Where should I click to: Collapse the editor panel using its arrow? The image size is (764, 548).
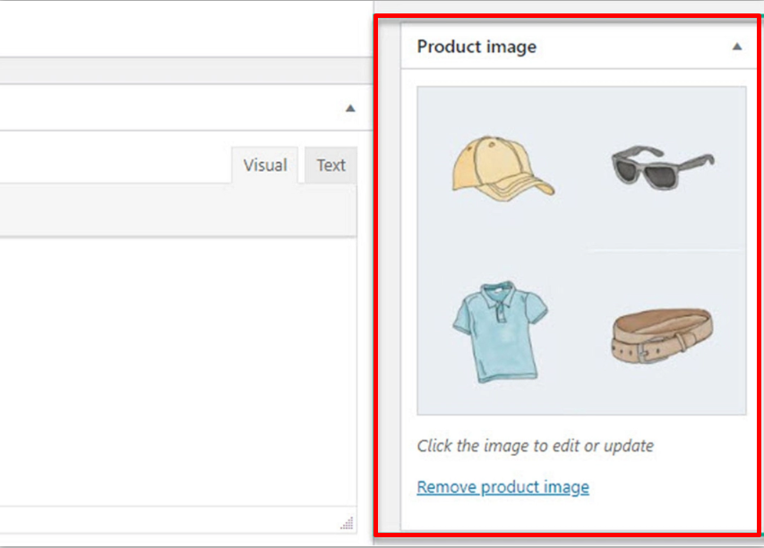pyautogui.click(x=350, y=108)
